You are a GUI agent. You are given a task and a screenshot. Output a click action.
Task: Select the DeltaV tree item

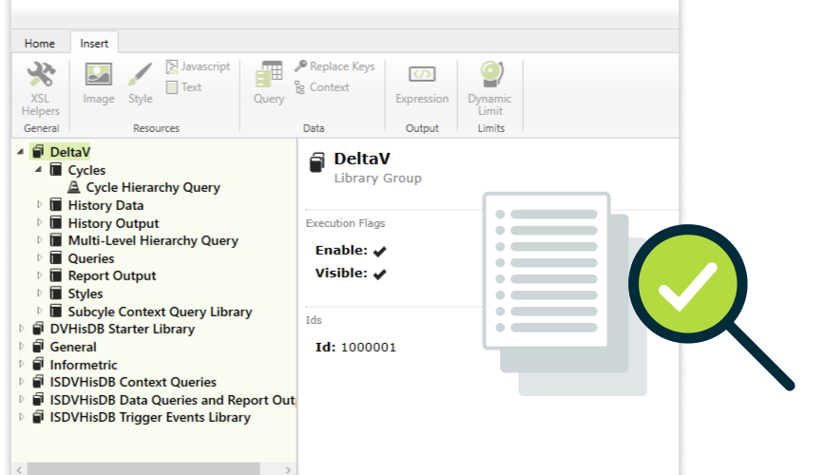click(70, 152)
